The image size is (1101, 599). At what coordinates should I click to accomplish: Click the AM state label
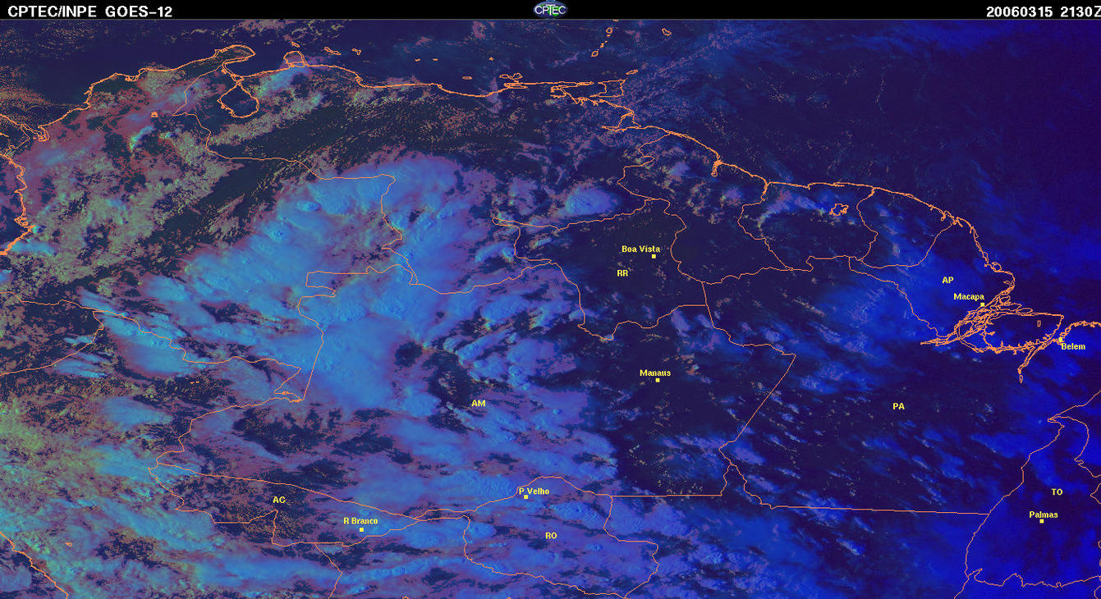coord(479,404)
